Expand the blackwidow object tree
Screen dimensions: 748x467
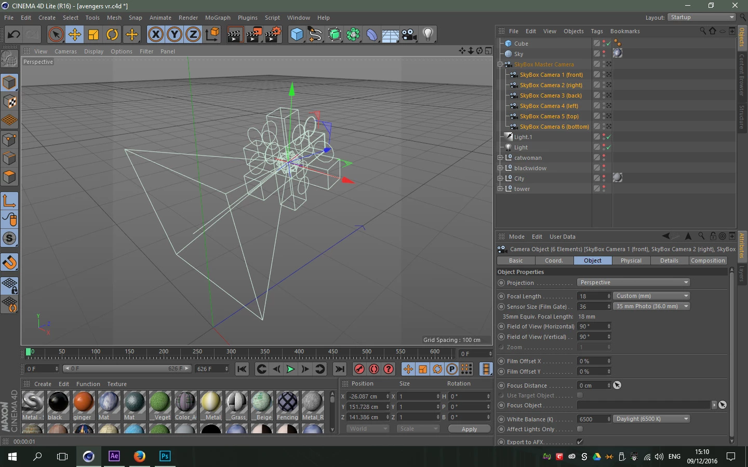500,168
